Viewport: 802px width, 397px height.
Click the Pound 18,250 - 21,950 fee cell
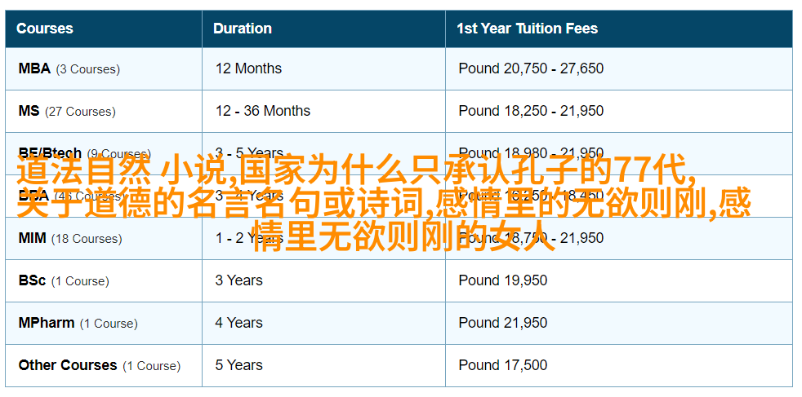[x=531, y=111]
